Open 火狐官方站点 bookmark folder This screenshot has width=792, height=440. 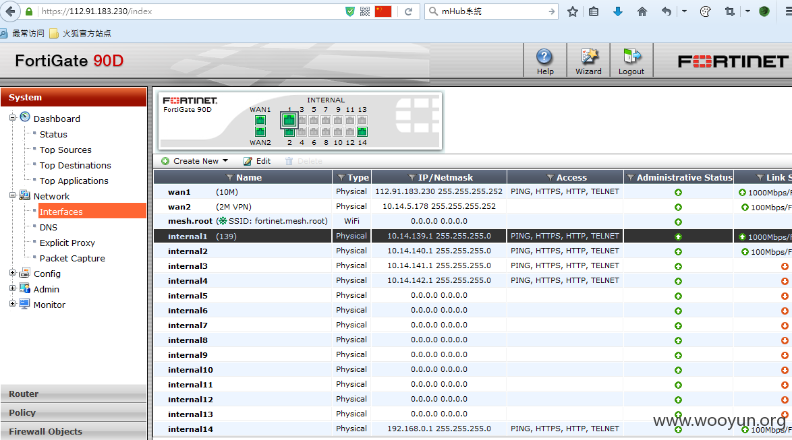[x=80, y=33]
